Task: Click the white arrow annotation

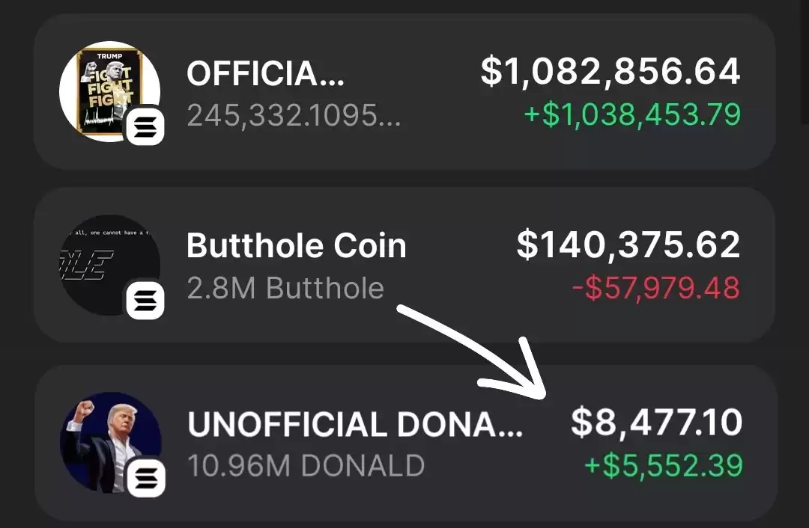Action: [x=471, y=353]
